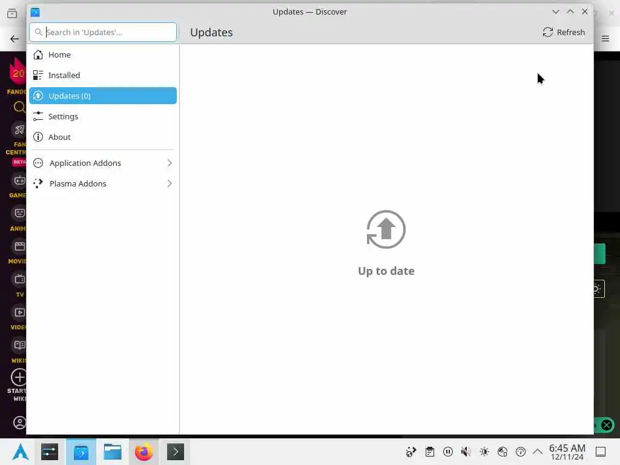Open the clipboard tray icon
This screenshot has width=620, height=465.
click(x=430, y=452)
